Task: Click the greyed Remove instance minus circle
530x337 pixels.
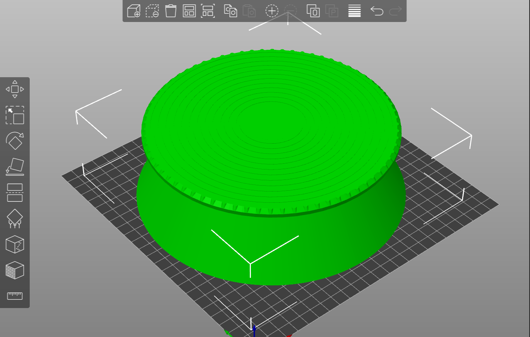Action: pyautogui.click(x=290, y=11)
